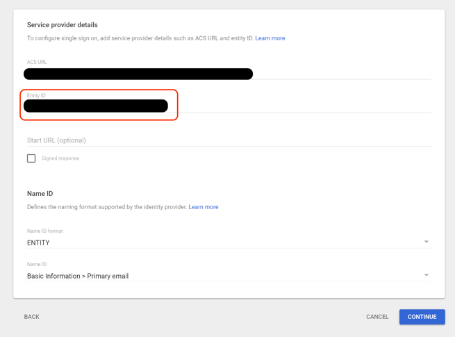The image size is (455, 337).
Task: Click the Entity ID field label
Action: pyautogui.click(x=36, y=95)
